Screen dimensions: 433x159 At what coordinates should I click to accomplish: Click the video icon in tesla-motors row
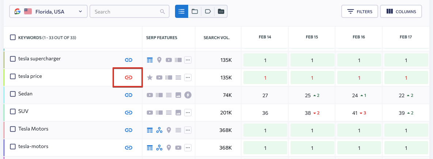click(178, 148)
